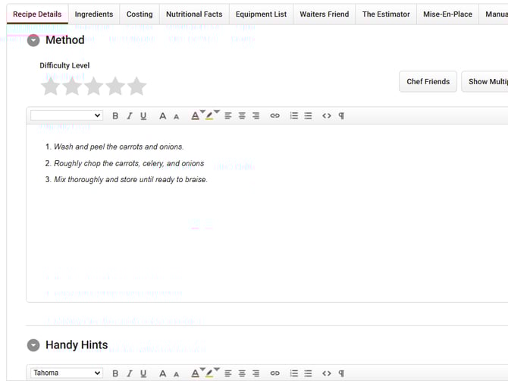Image resolution: width=508 pixels, height=381 pixels.
Task: Center align text in Method editor
Action: pos(242,116)
